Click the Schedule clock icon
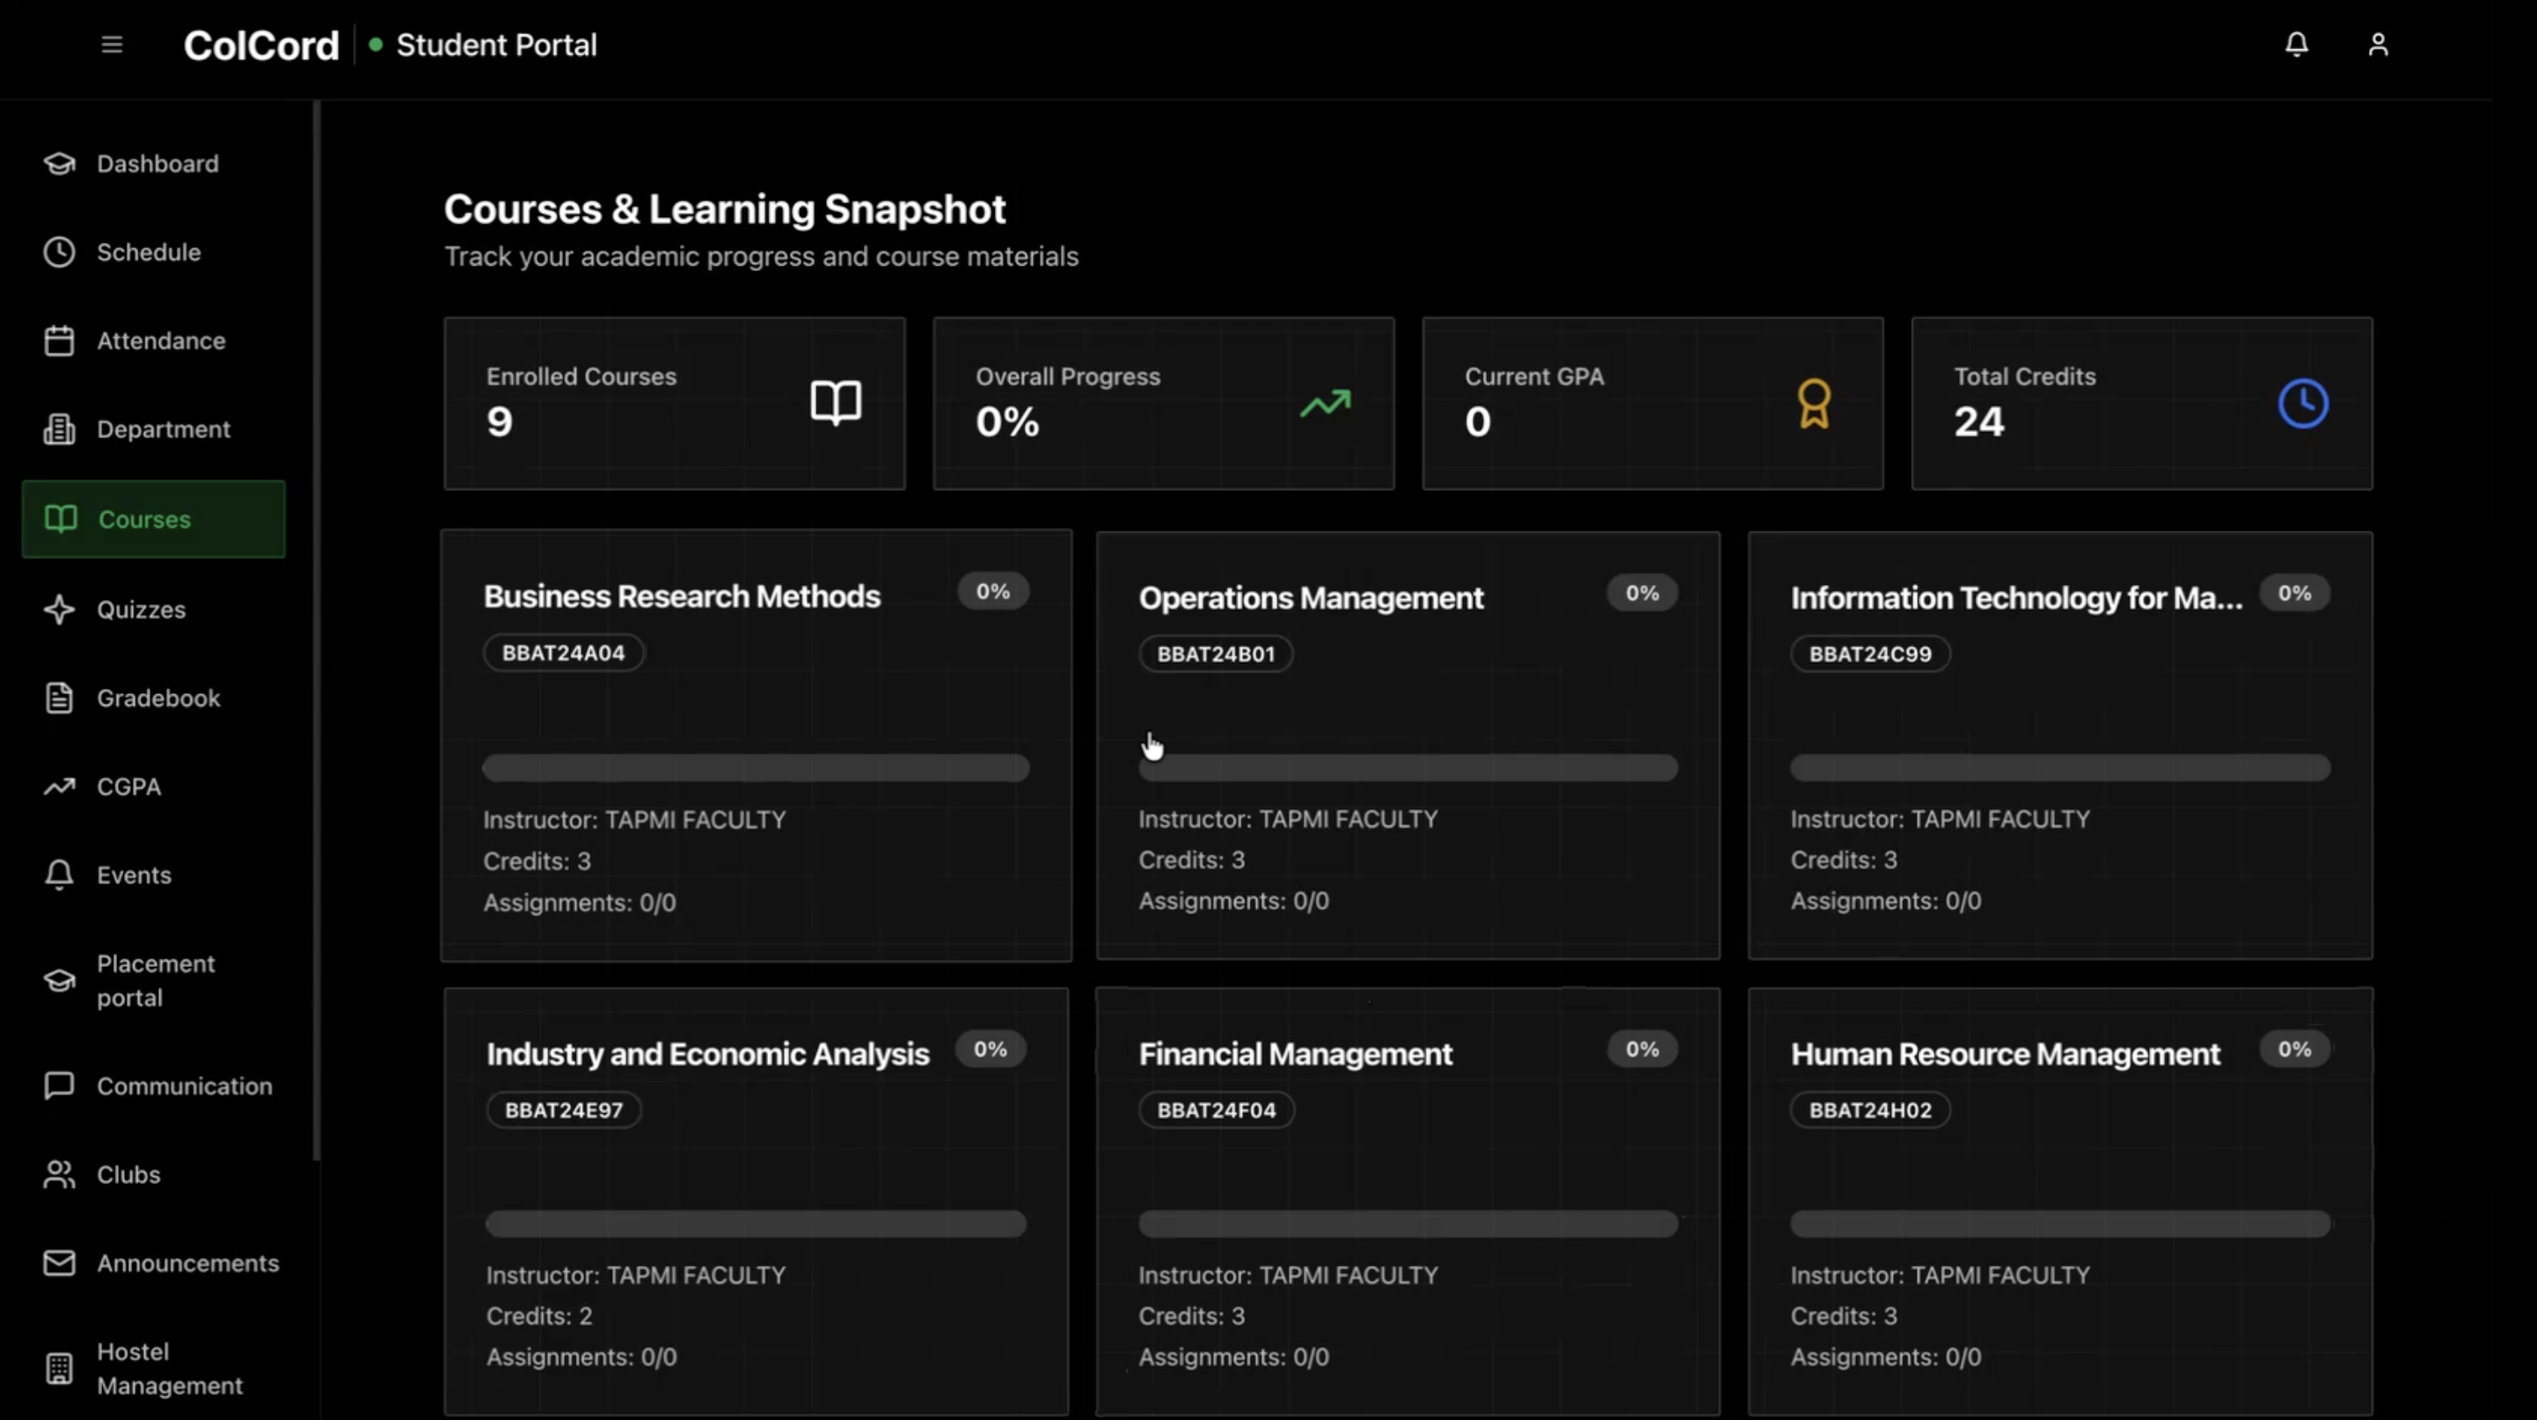Viewport: 2537px width, 1420px height. tap(59, 253)
